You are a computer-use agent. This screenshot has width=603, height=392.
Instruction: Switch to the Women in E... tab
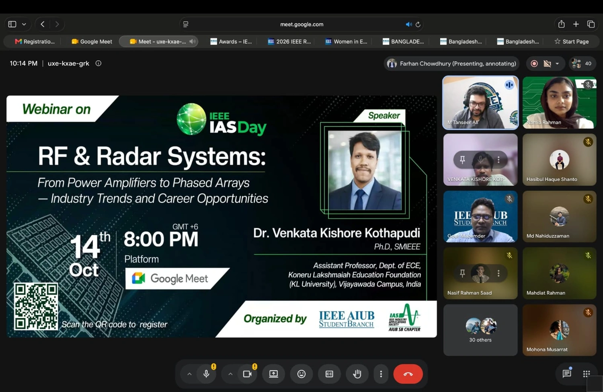coord(346,41)
